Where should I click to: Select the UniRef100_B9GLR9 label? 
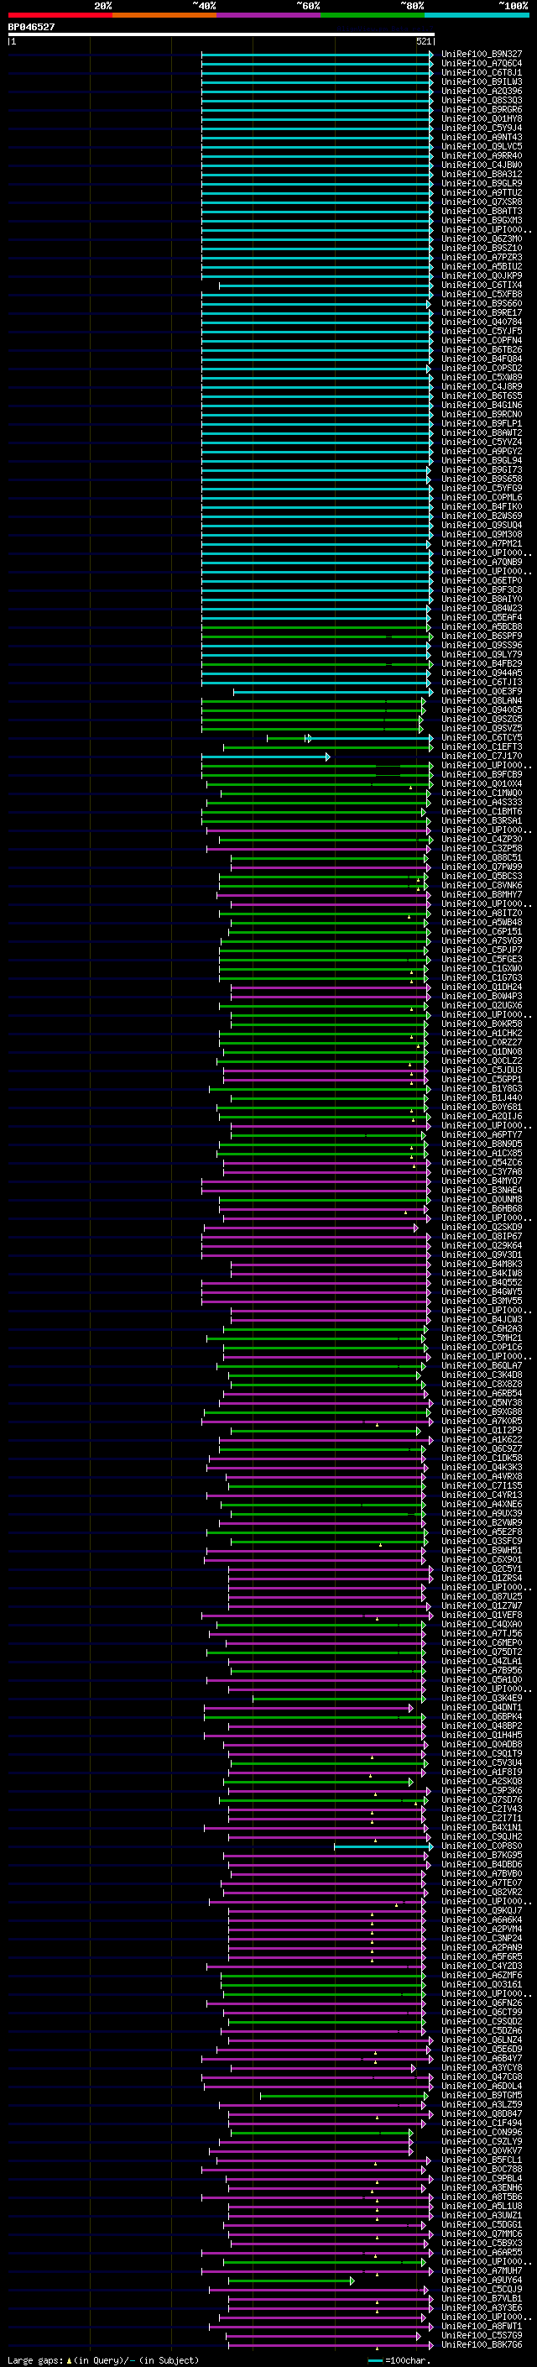482,183
